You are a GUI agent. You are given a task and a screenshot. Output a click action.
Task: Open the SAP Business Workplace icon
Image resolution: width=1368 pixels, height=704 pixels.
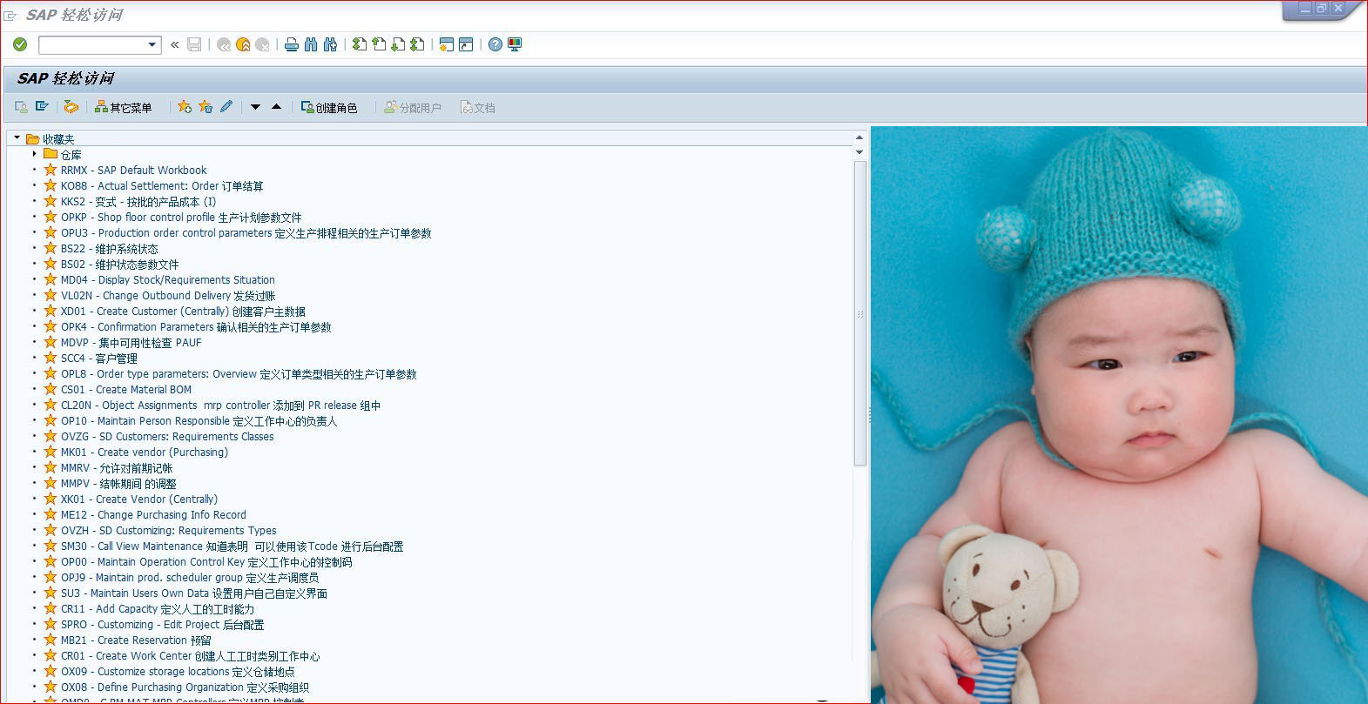point(71,107)
